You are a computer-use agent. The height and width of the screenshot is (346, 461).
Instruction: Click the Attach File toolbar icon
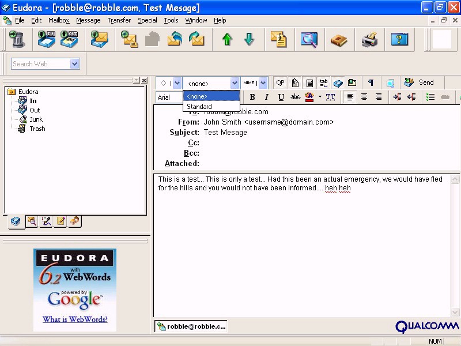coord(279,39)
